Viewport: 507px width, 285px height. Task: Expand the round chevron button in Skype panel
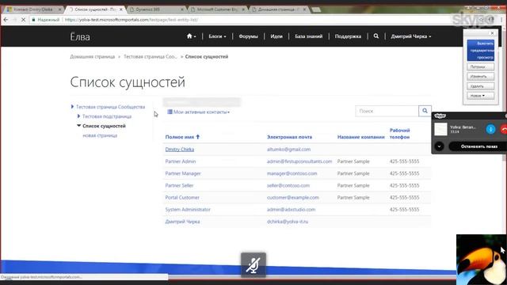click(439, 146)
